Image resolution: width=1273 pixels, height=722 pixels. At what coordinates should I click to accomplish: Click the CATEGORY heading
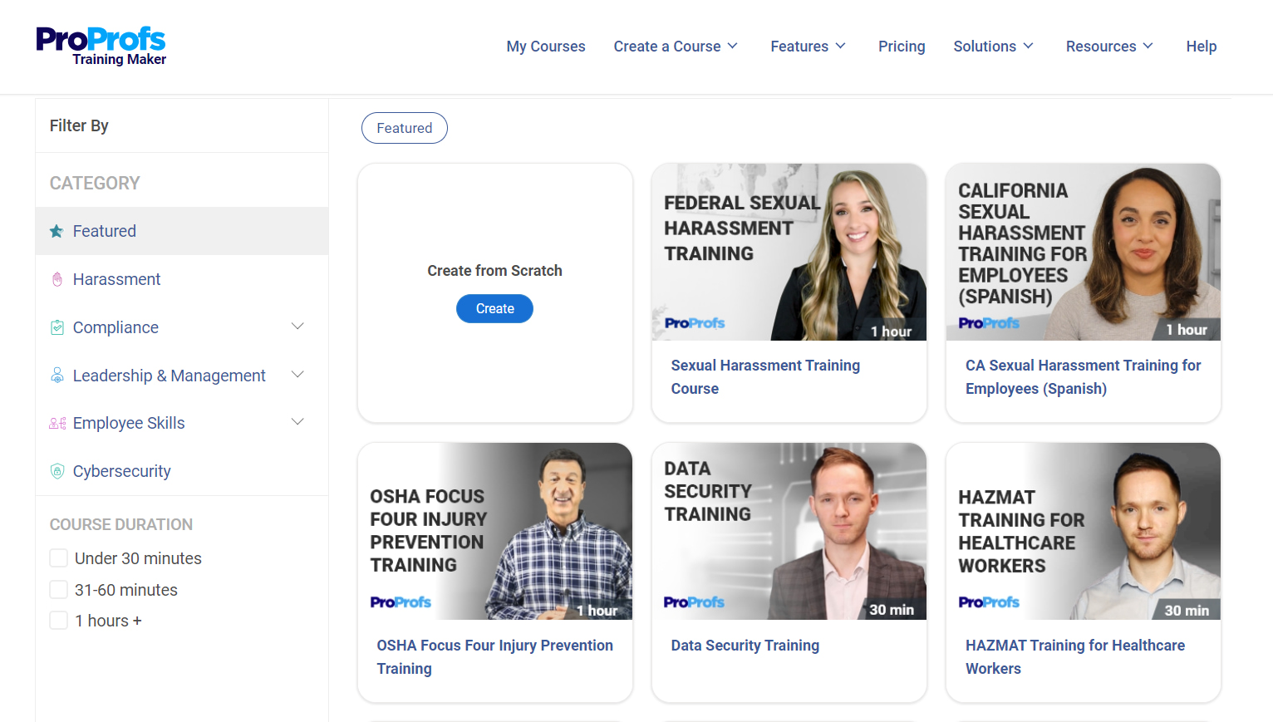[95, 183]
